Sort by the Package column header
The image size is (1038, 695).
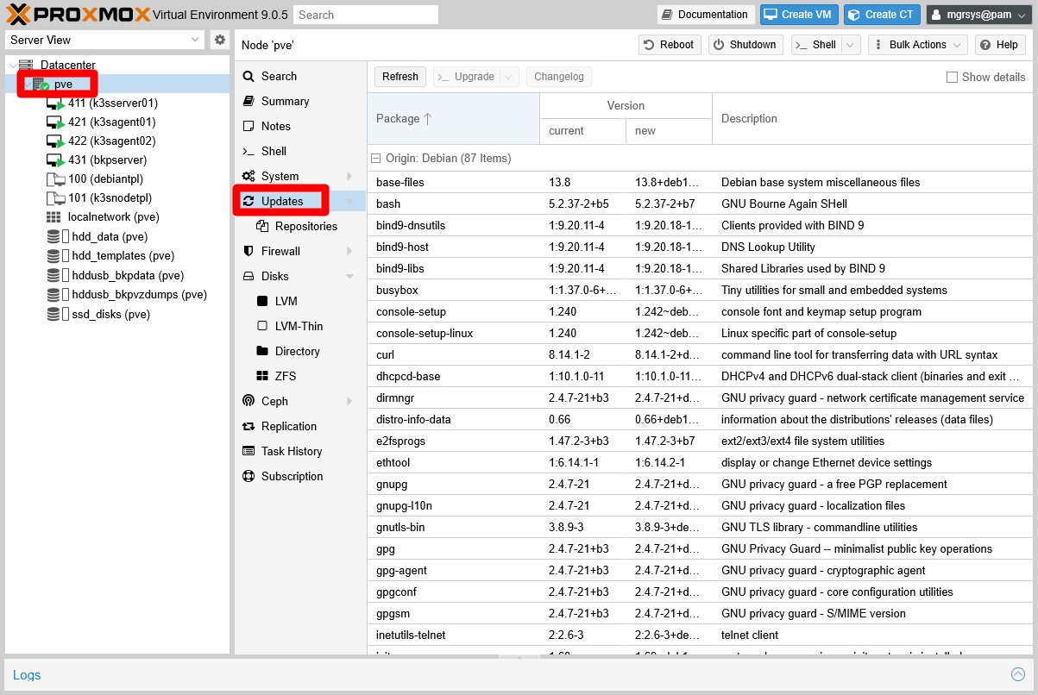404,119
